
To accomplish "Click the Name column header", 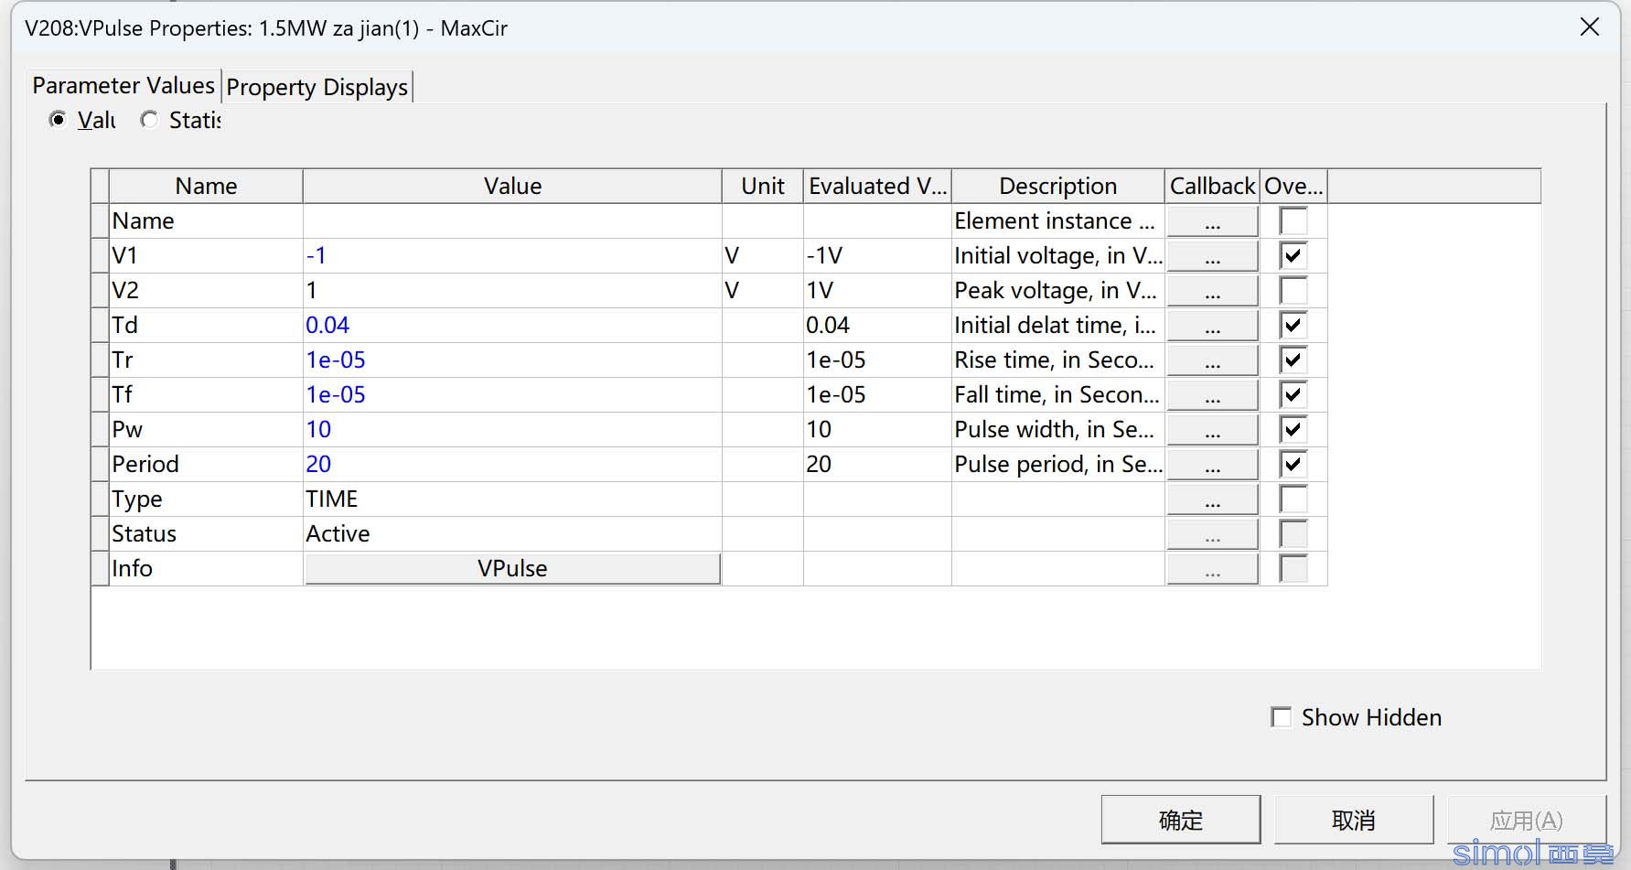I will pyautogui.click(x=206, y=187).
